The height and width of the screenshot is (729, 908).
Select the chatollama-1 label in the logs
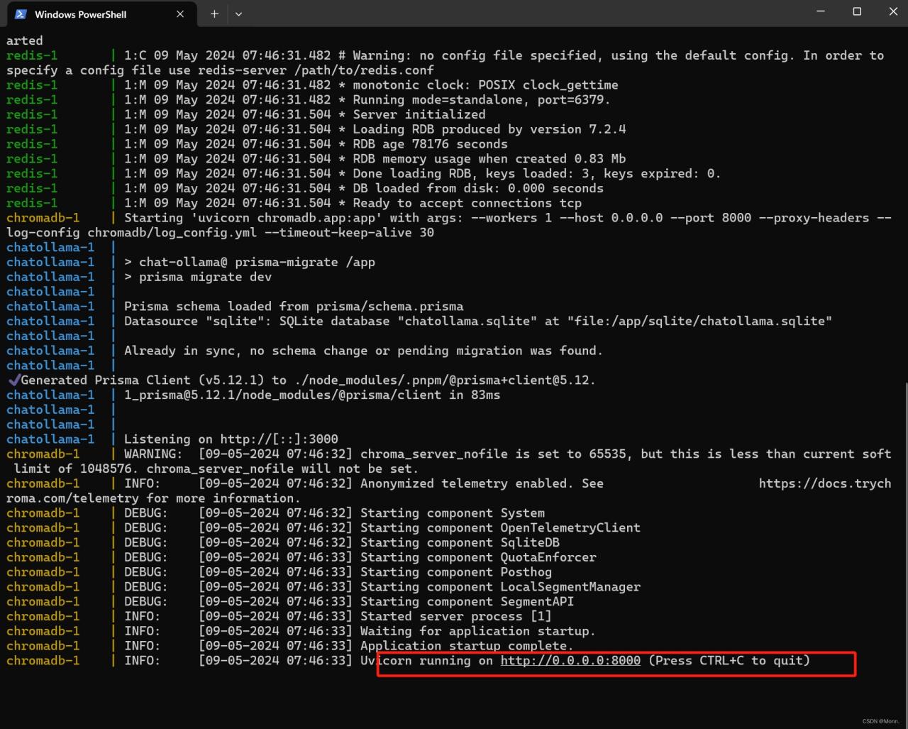tap(50, 306)
